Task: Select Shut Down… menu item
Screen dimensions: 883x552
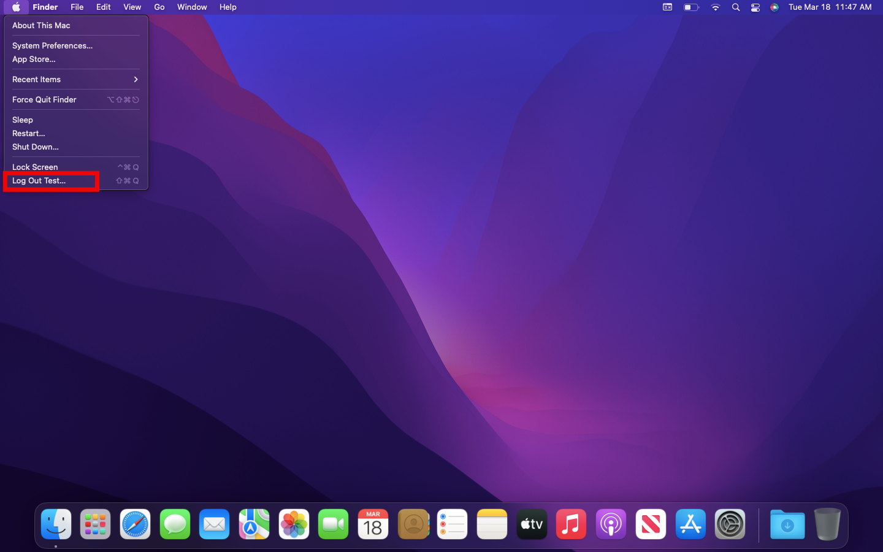Action: coord(76,147)
